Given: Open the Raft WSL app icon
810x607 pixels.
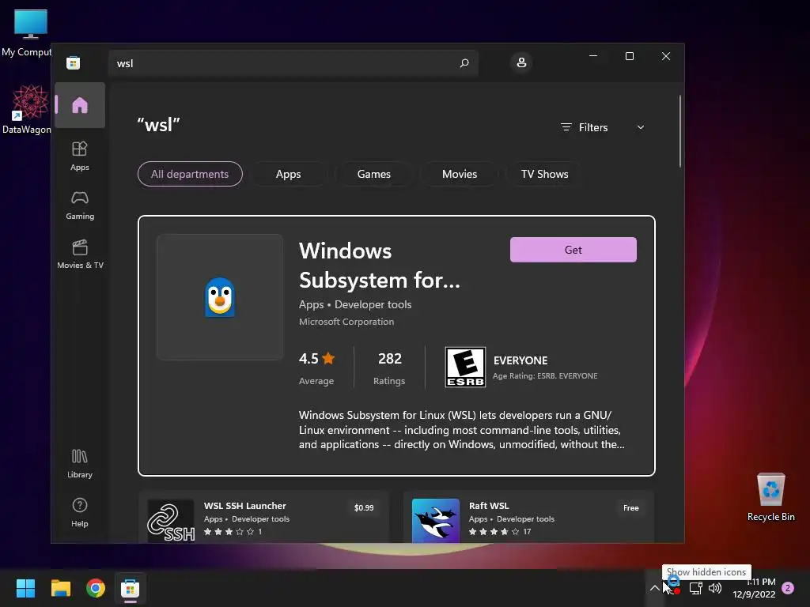Looking at the screenshot, I should 436,521.
